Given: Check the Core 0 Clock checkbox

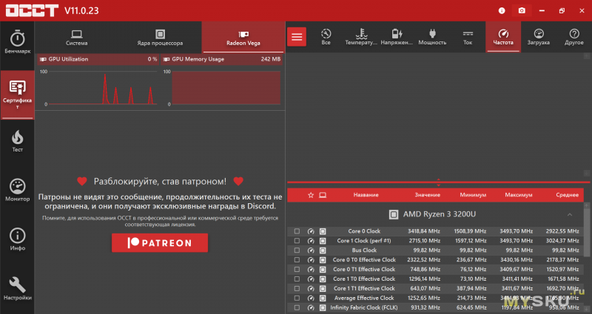Looking at the screenshot, I should point(297,231).
